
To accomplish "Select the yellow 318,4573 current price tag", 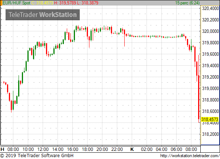I will (210, 120).
